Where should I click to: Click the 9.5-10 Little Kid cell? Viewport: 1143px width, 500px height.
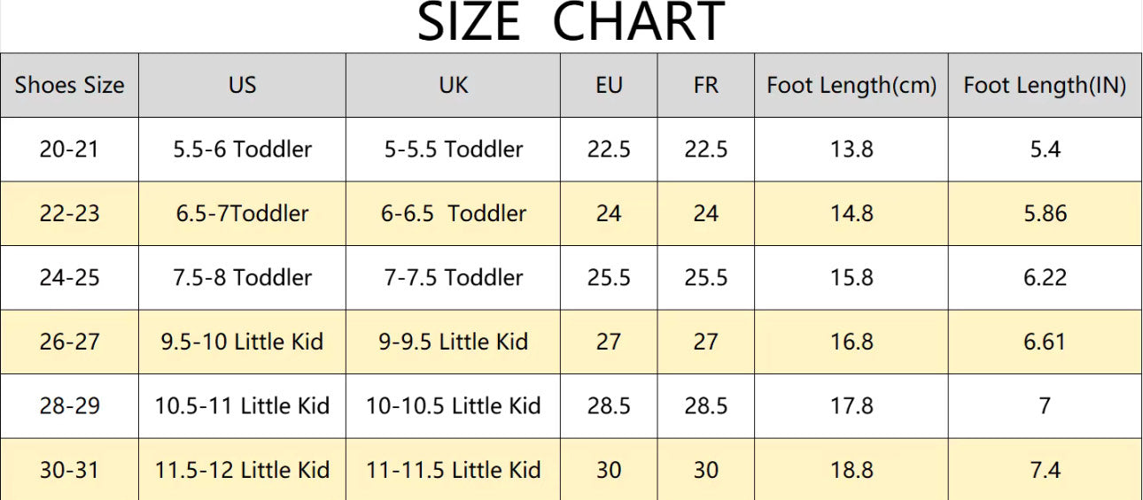click(242, 342)
